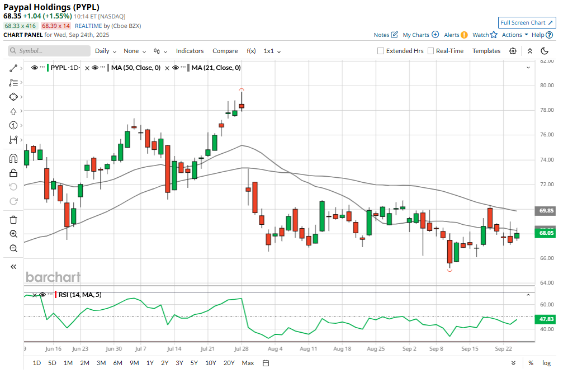
Task: Select the Fibonacci lines tool icon
Action: coord(13,83)
